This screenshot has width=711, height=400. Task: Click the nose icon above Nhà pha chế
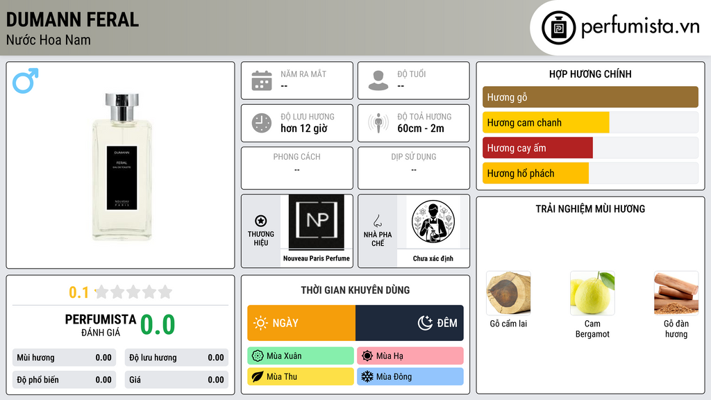point(377,221)
